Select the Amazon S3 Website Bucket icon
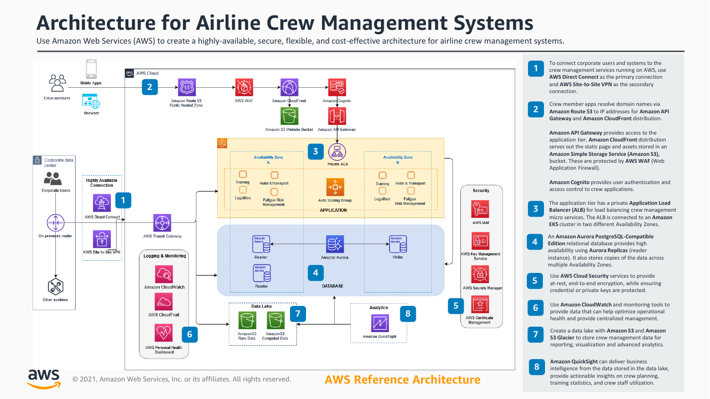The width and height of the screenshot is (710, 399). pos(289,116)
